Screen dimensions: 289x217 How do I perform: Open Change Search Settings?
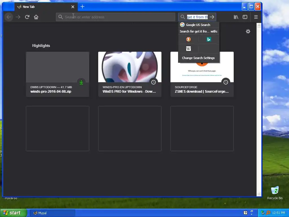pyautogui.click(x=198, y=58)
